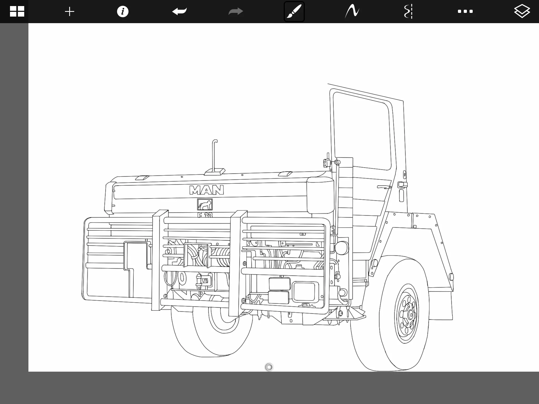Tap the lion emblem badge
This screenshot has height=404, width=539.
click(205, 204)
